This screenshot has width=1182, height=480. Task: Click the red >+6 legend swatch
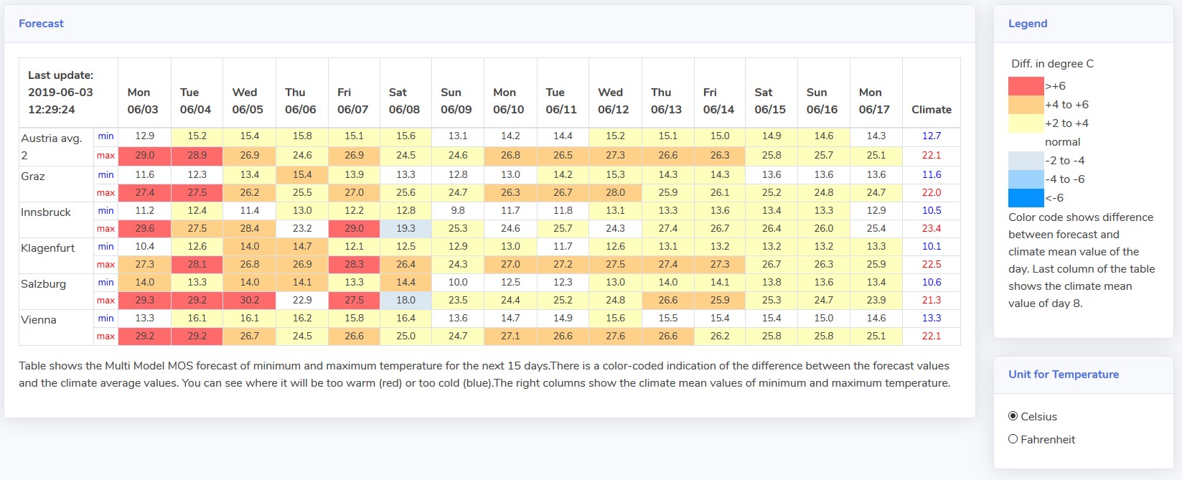pyautogui.click(x=1026, y=86)
